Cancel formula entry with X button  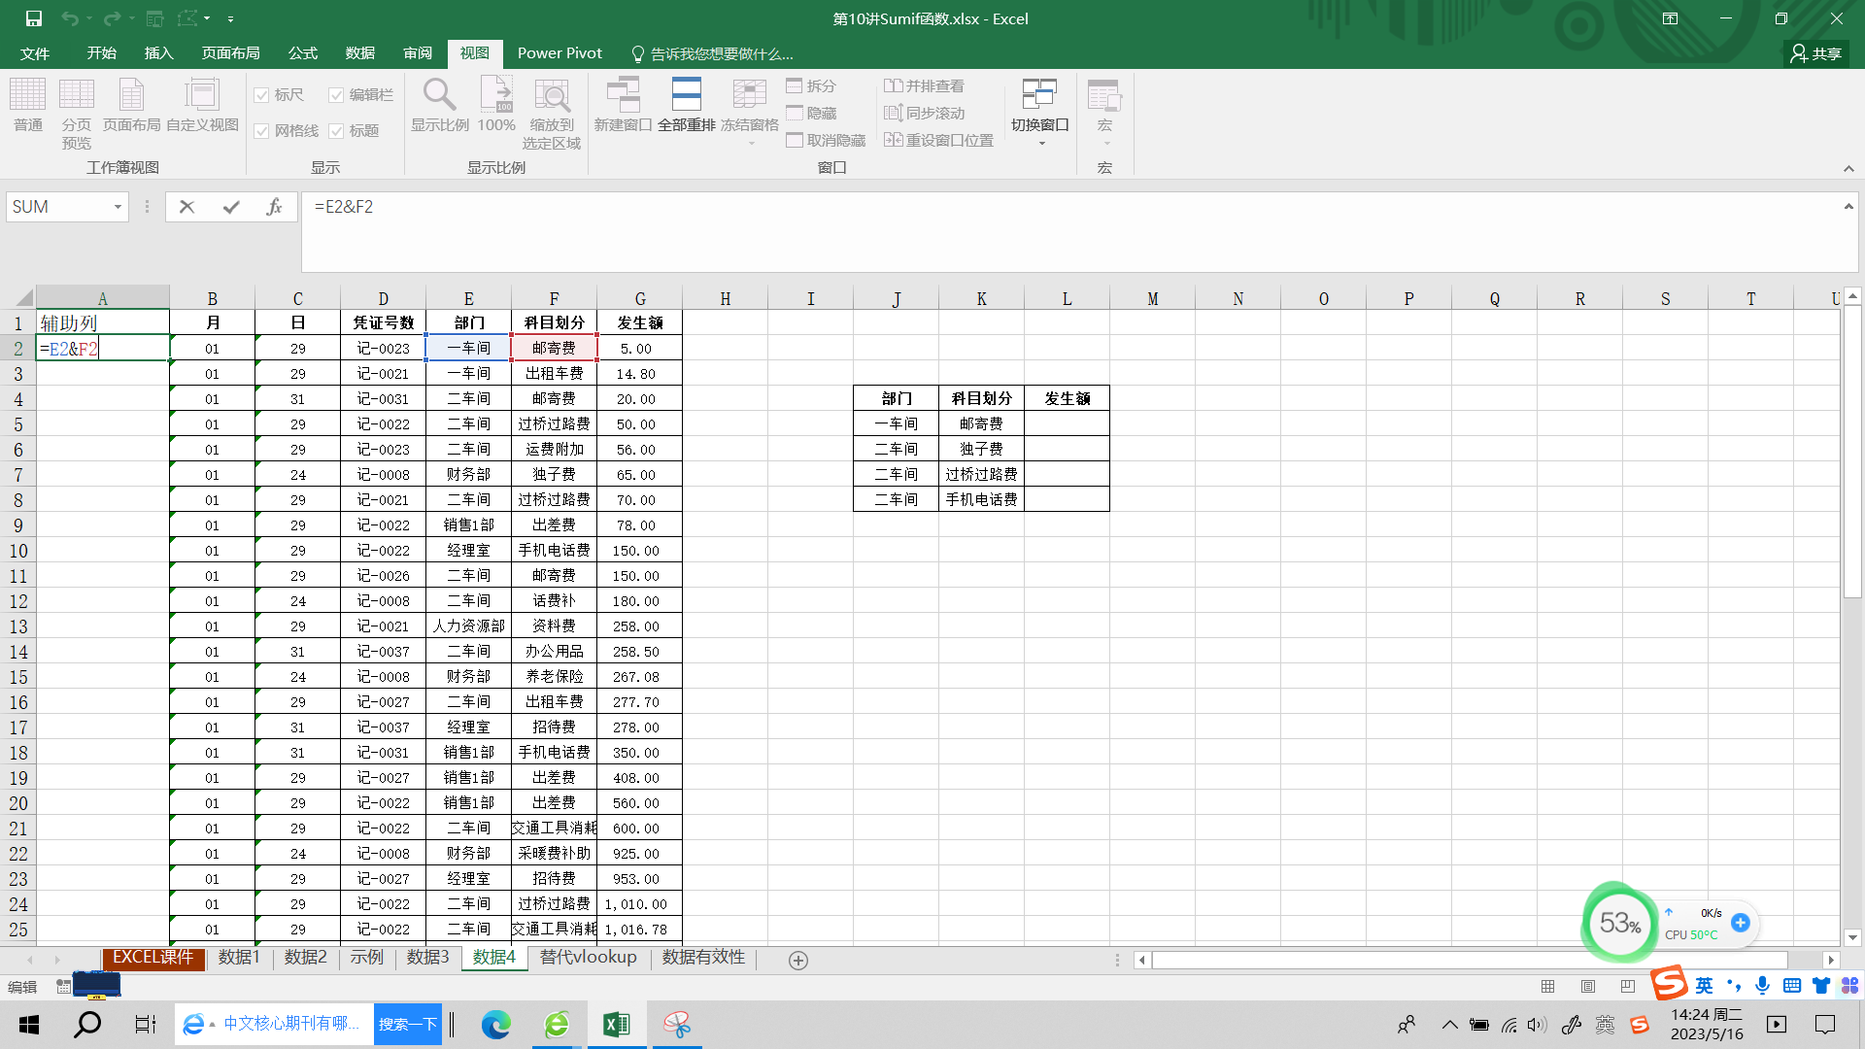[x=187, y=207]
